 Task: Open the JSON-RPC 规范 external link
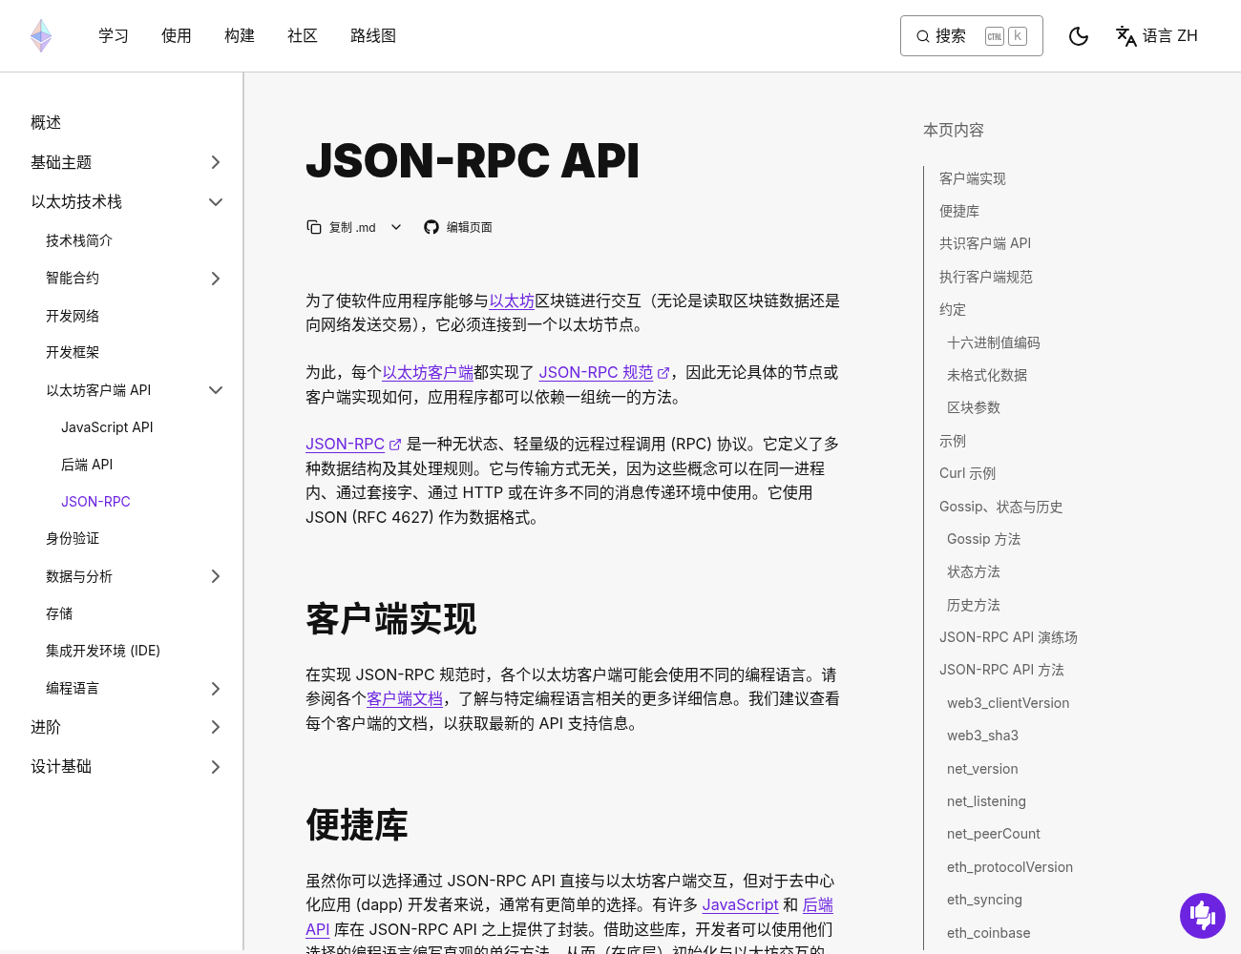pos(604,373)
